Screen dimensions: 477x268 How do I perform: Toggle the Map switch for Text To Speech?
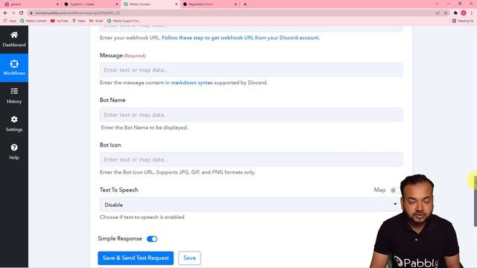pos(394,191)
